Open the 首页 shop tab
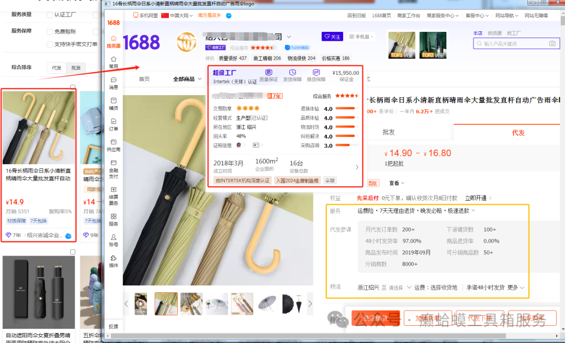565x343 pixels. [x=144, y=79]
